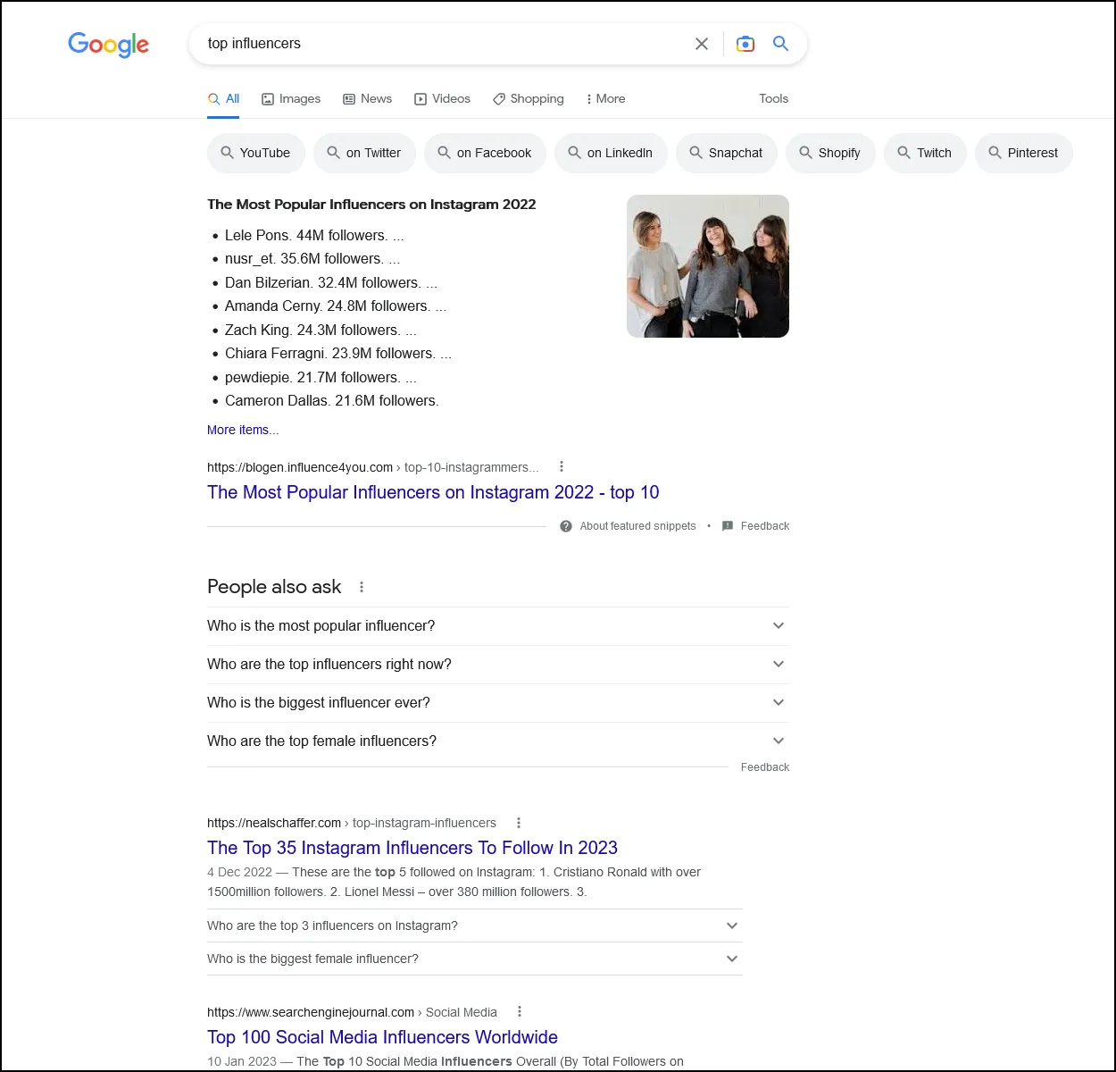Select the YouTube filter chip
The height and width of the screenshot is (1072, 1116).
[x=255, y=153]
